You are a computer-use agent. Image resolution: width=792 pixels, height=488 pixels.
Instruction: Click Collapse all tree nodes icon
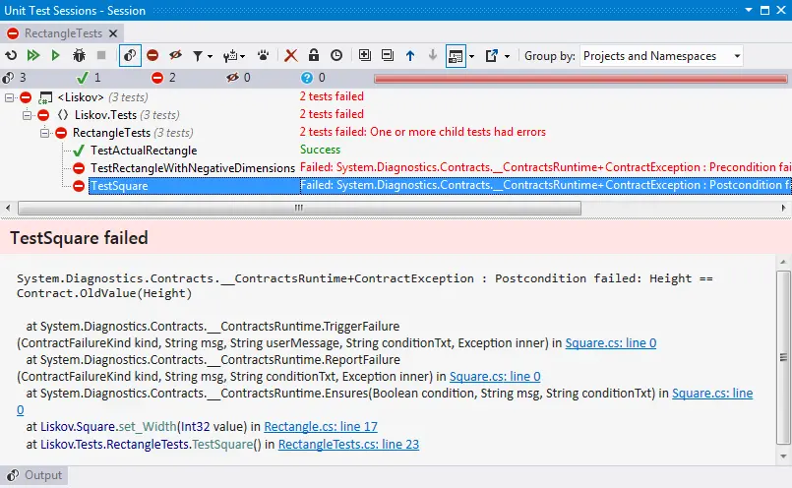[388, 55]
